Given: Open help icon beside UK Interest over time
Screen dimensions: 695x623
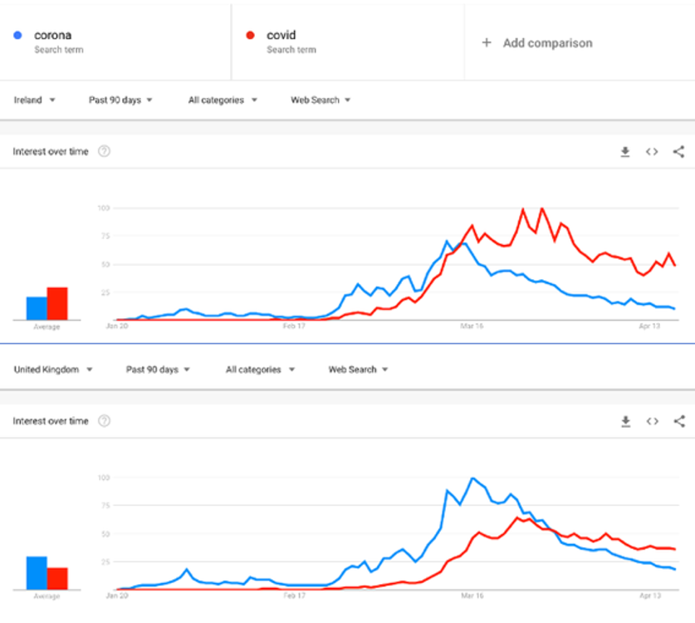Looking at the screenshot, I should click(x=104, y=421).
